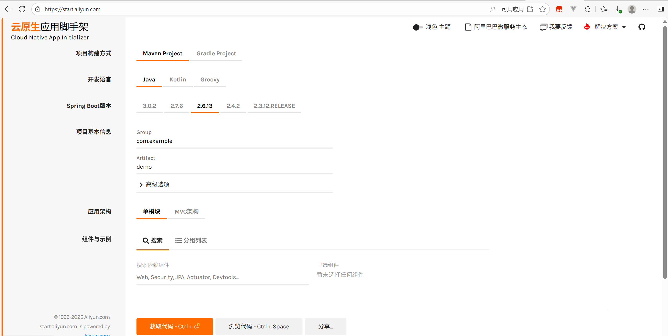
Task: Switch to the 分组列表 components tab
Action: click(191, 241)
